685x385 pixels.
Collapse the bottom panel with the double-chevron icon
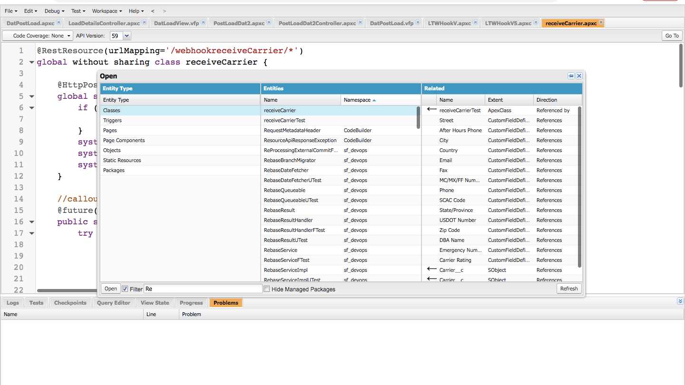pos(680,301)
